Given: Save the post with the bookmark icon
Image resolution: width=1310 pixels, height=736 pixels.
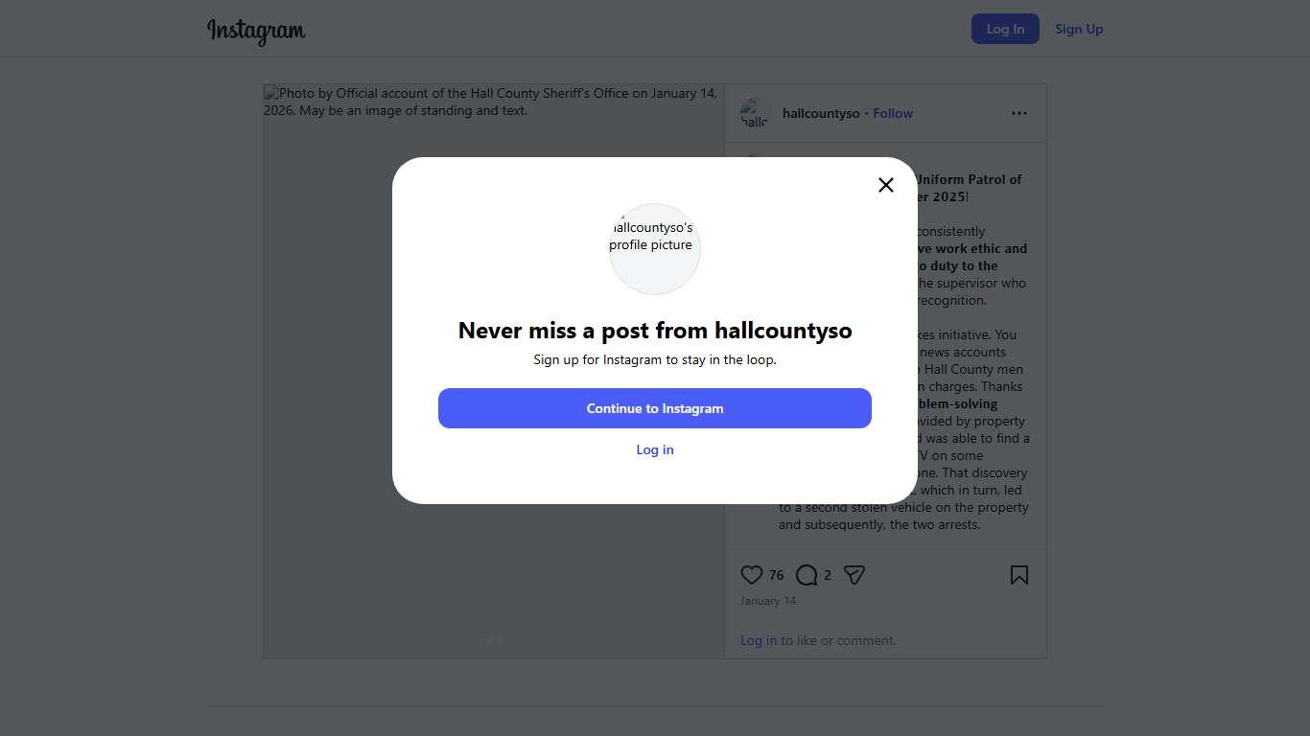Looking at the screenshot, I should [x=1018, y=575].
